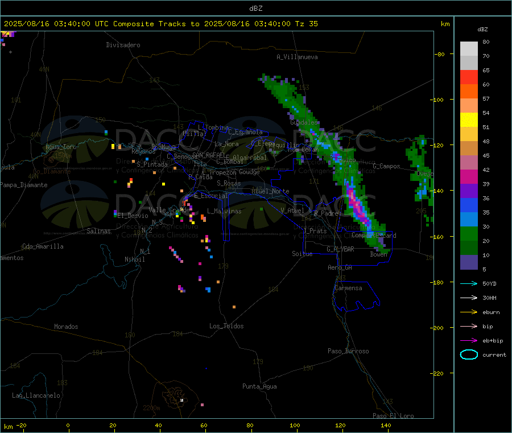Click the Agua_Toro map label
The image size is (512, 433).
(61, 147)
